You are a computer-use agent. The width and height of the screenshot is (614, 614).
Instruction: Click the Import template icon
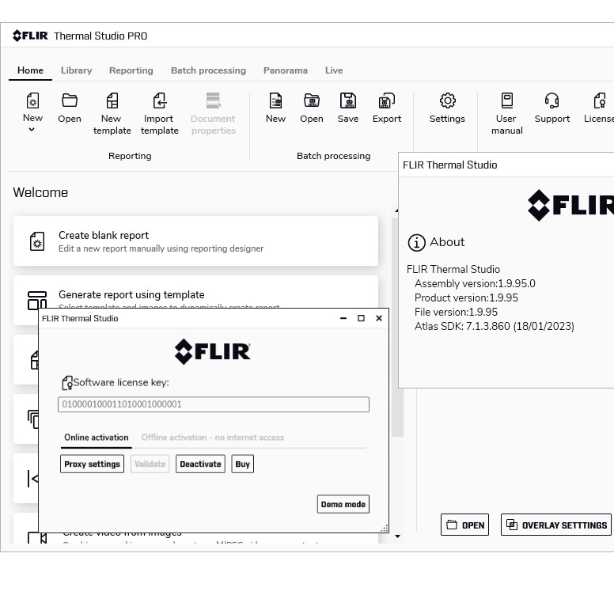point(160,100)
